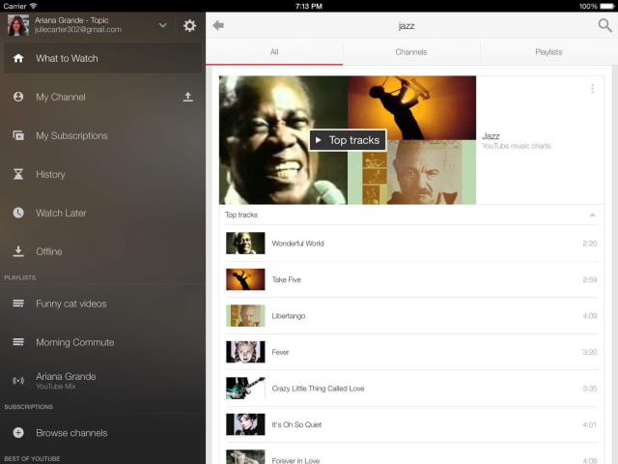Select the All results tab
This screenshot has width=618, height=464.
pyautogui.click(x=274, y=52)
